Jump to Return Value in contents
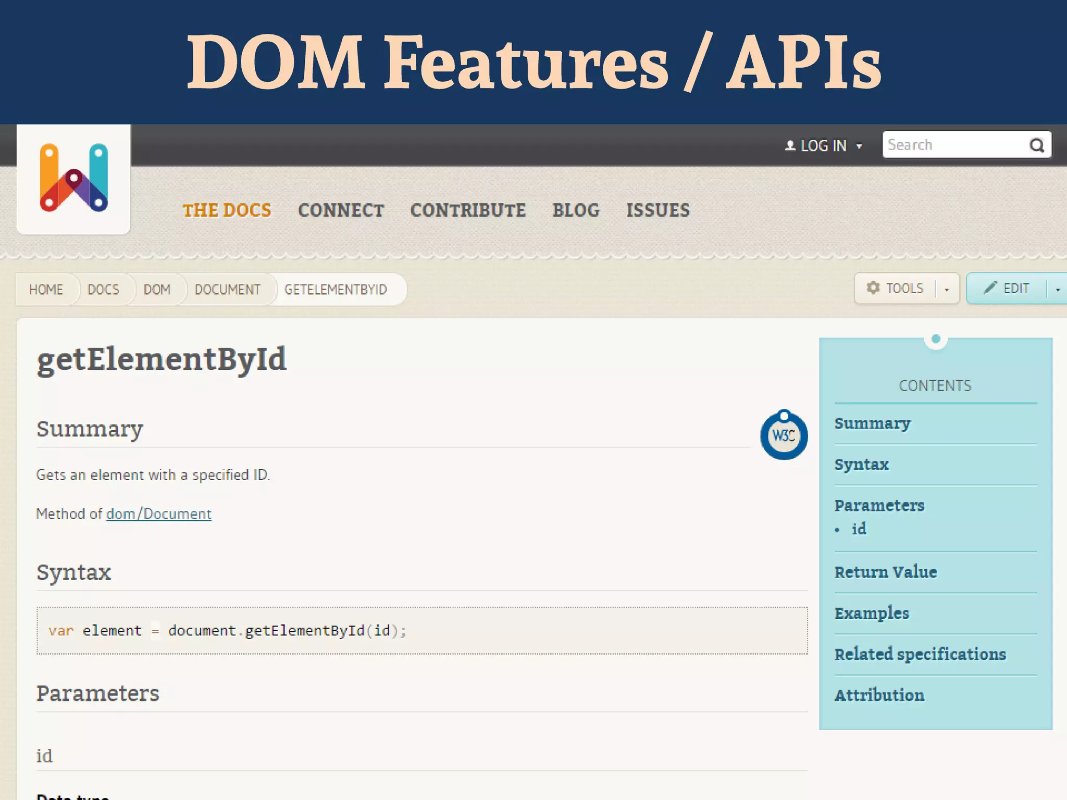The image size is (1067, 800). 885,572
